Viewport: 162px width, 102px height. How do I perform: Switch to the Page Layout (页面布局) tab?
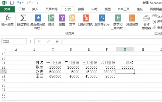(52, 9)
